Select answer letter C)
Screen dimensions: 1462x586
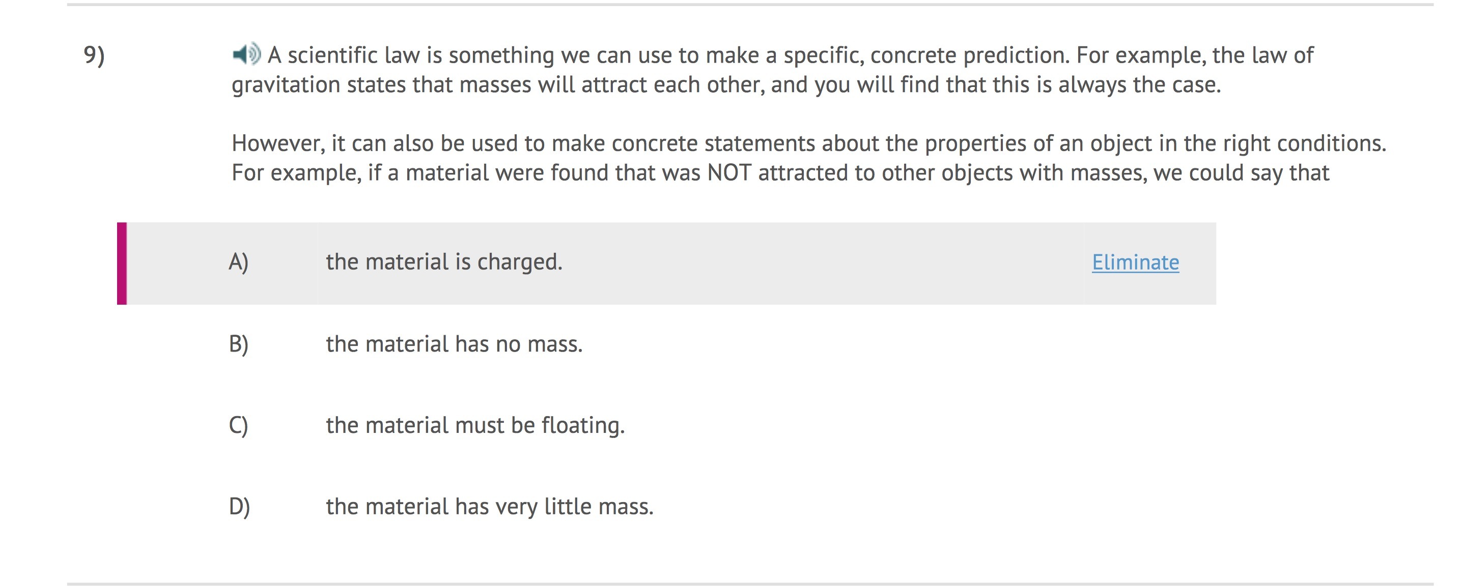click(238, 425)
